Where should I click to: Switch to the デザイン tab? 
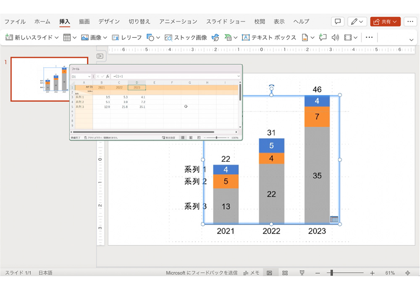click(109, 21)
